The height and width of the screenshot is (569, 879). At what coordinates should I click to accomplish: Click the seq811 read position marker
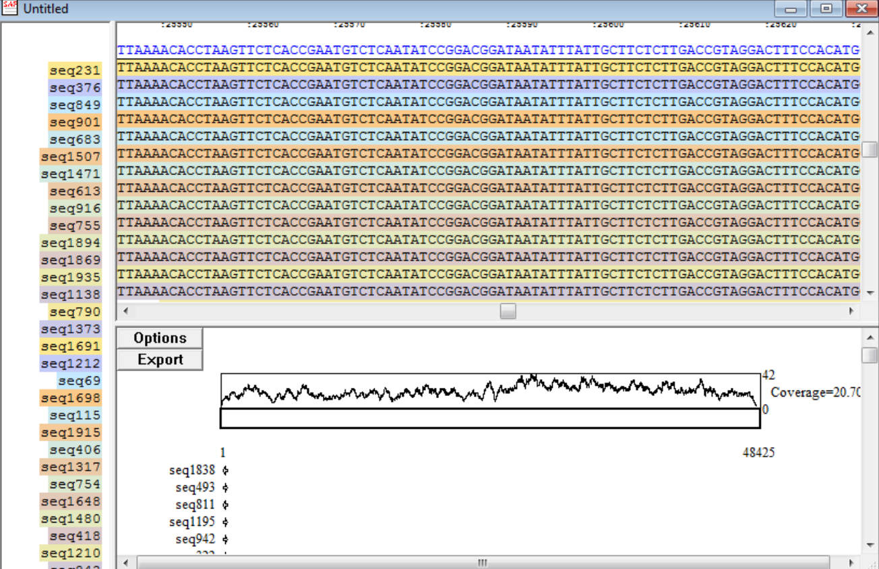point(225,505)
